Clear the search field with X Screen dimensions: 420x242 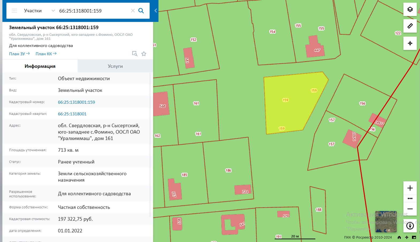coord(133,11)
